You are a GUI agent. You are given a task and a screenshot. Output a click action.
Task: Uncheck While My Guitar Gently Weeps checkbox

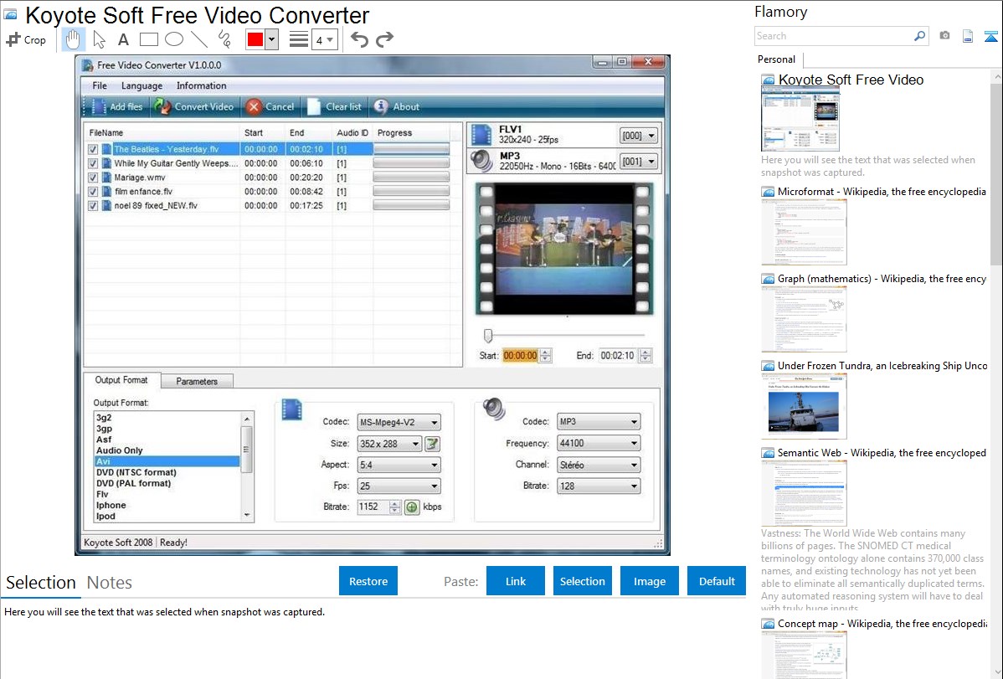(x=93, y=163)
